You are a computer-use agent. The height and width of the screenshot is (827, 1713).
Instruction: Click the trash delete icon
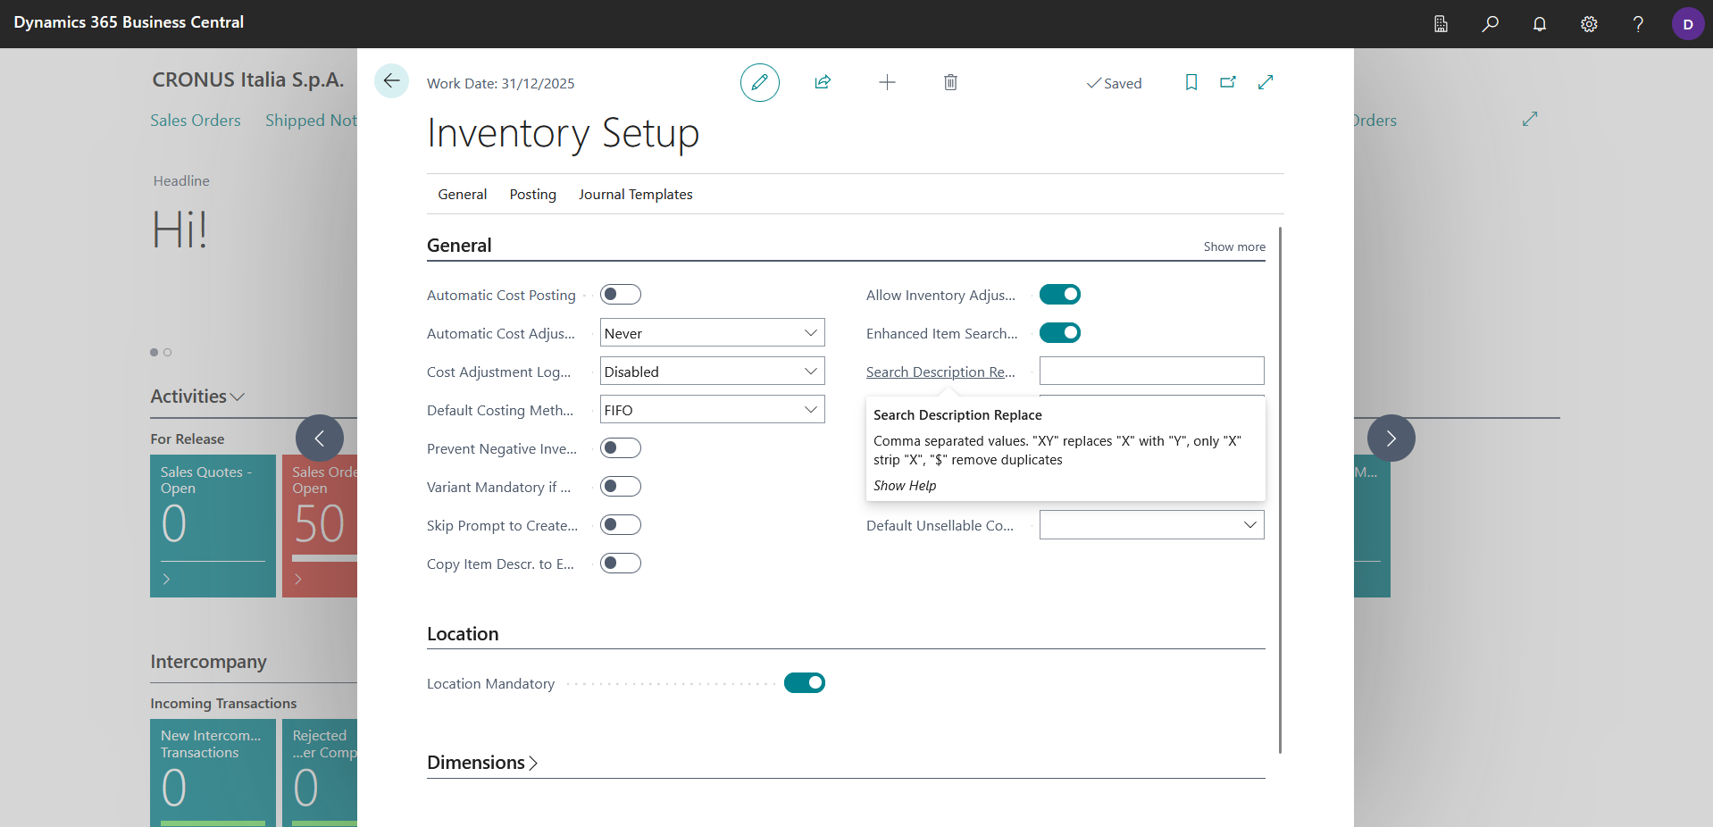tap(950, 82)
